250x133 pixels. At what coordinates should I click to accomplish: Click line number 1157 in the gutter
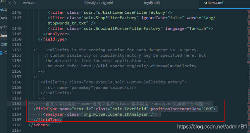[16, 77]
